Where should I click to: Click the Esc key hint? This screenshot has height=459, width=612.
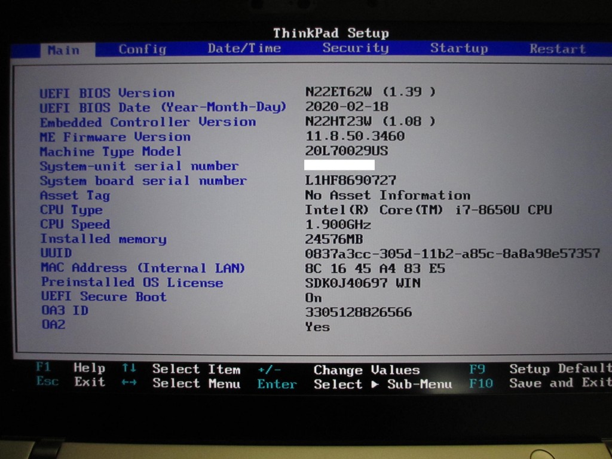48,381
